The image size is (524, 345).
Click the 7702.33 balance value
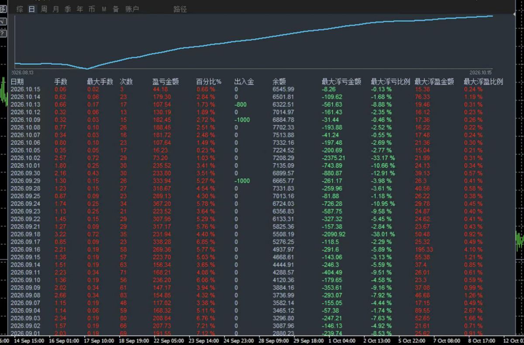tap(283, 127)
